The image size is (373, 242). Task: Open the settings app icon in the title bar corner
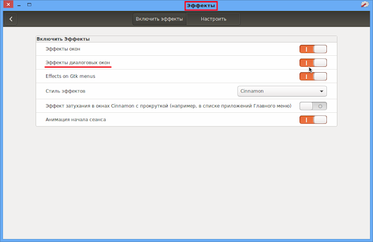point(365,4)
